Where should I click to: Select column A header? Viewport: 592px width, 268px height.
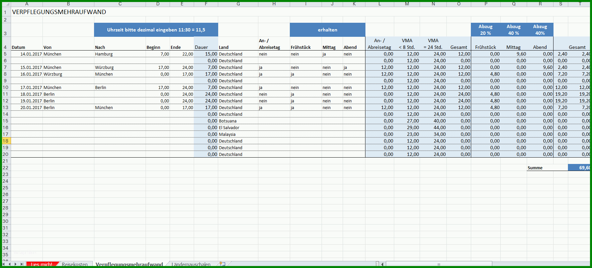click(27, 4)
